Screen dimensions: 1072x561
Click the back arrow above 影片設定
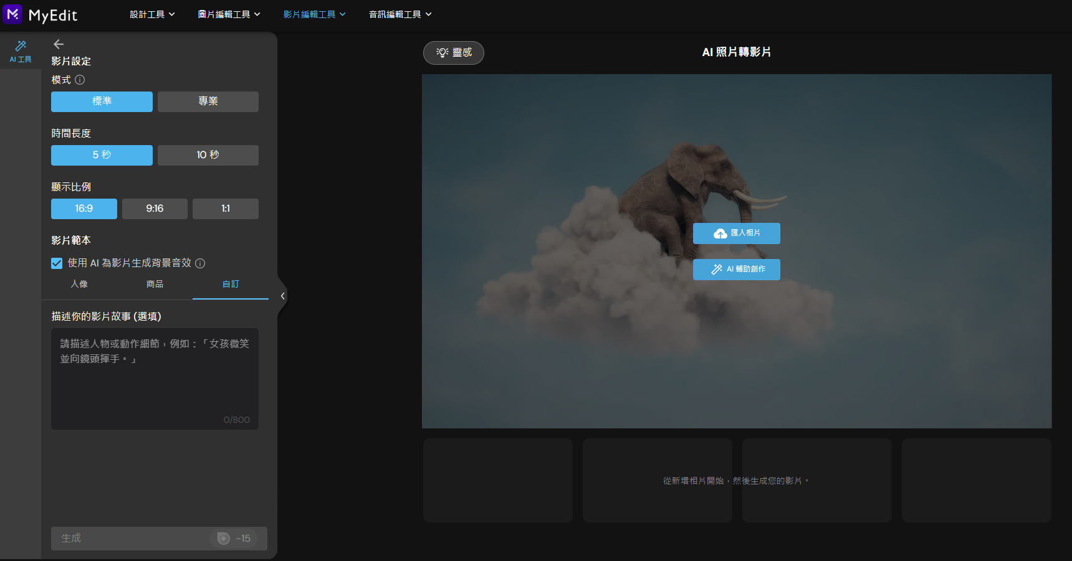[59, 44]
